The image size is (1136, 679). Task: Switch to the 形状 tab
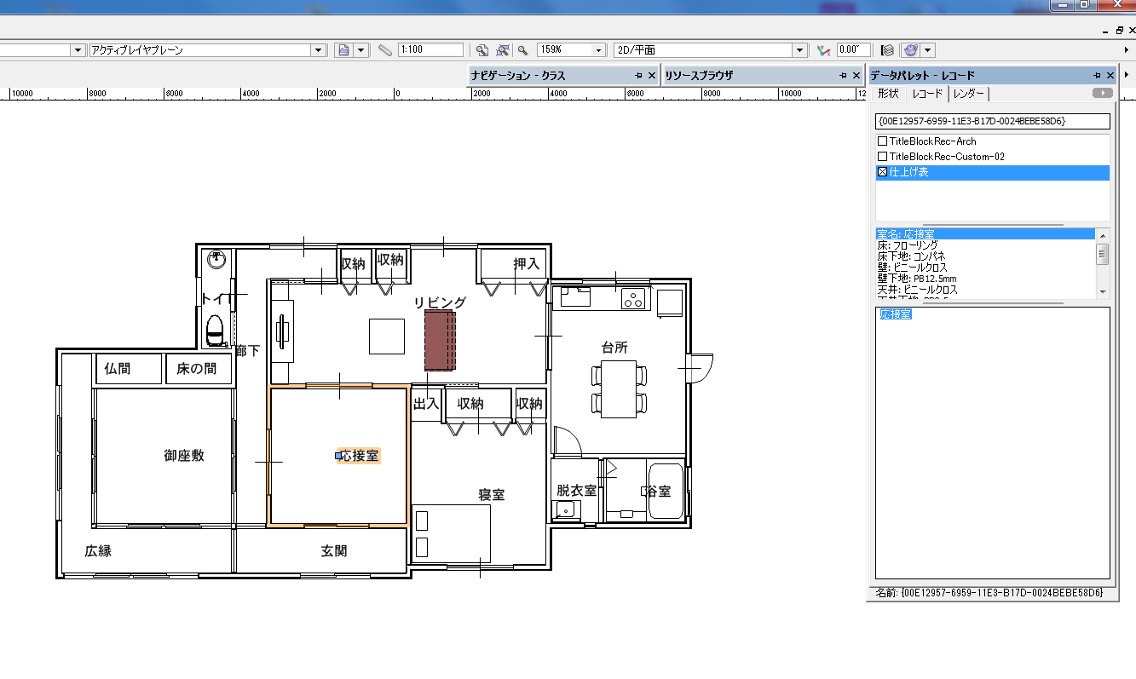tap(888, 94)
